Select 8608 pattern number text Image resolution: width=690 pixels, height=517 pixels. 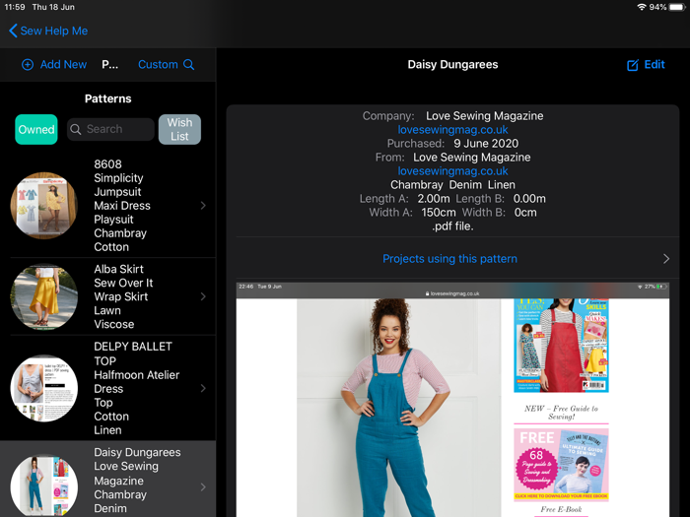(x=107, y=164)
